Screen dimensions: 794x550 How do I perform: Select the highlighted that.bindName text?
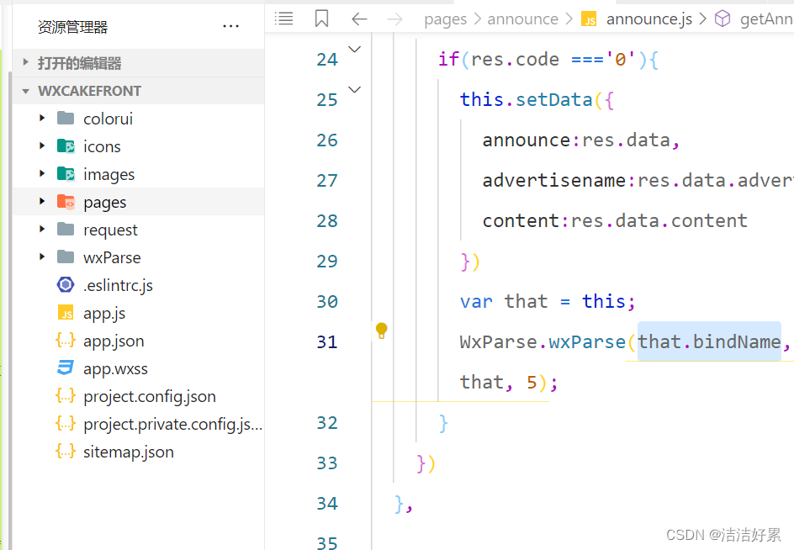(709, 341)
